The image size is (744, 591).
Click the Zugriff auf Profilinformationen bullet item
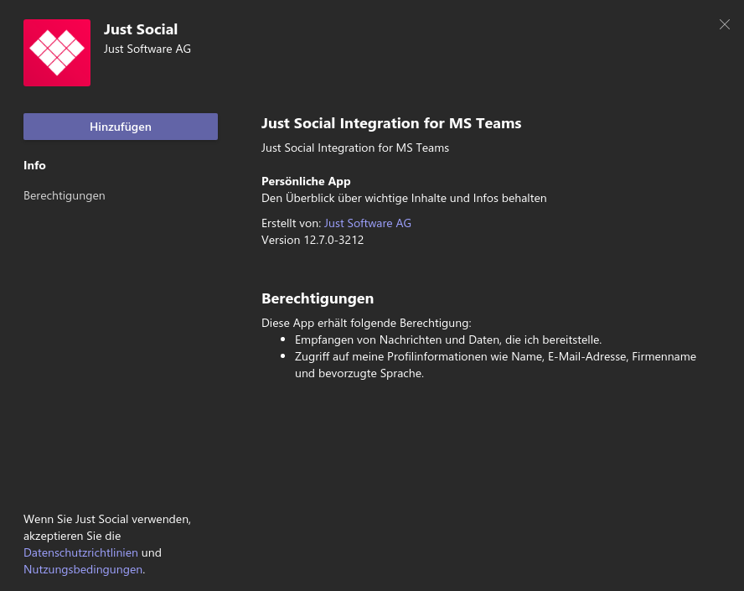[x=495, y=365]
